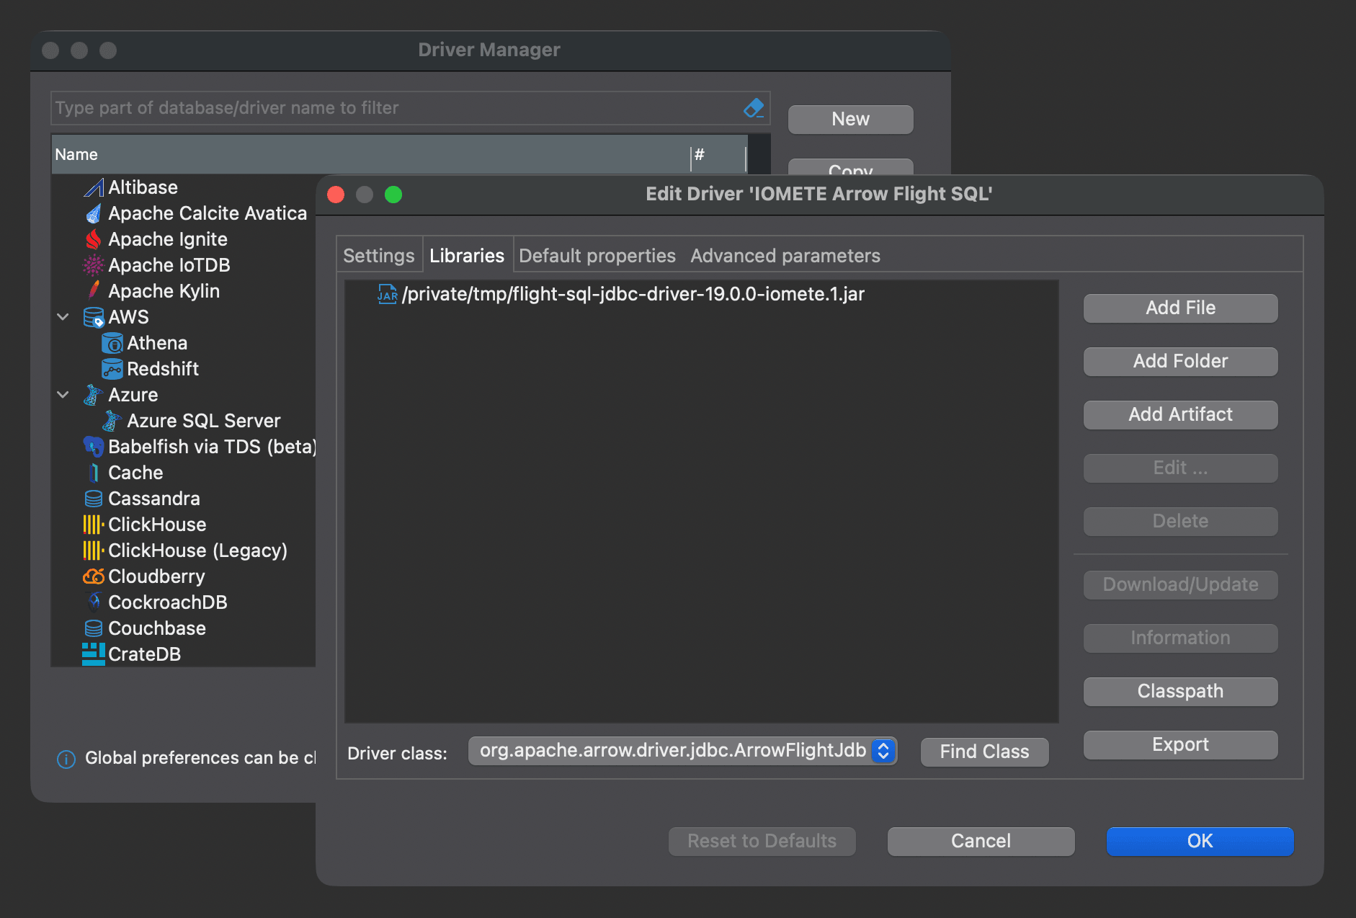This screenshot has height=918, width=1356.
Task: Click the Apache Ignite flame icon
Action: pos(94,239)
